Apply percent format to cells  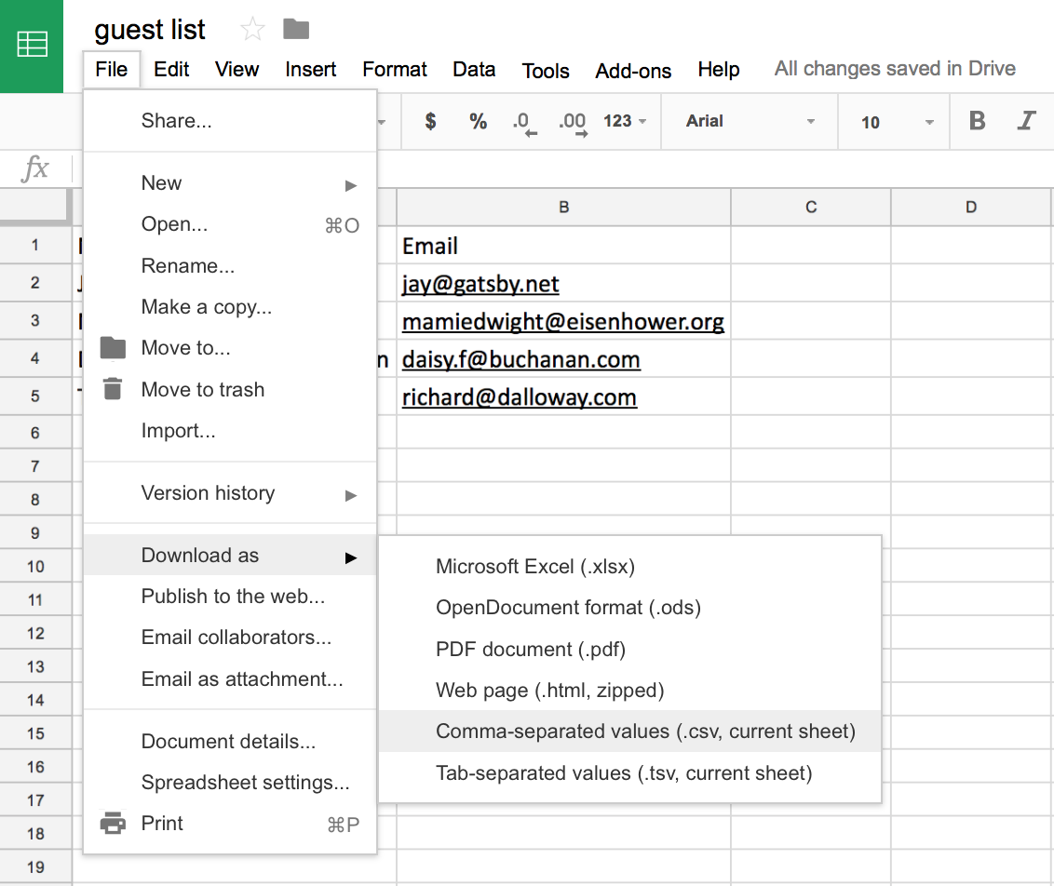click(478, 121)
